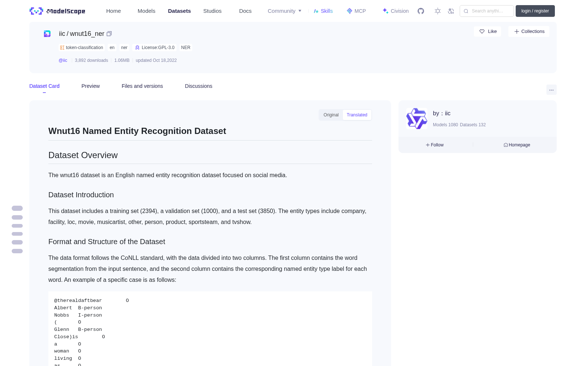Screen dimensions: 586x366
Task: Click 'Format and Structure of the Dataset' heading
Action: pyautogui.click(x=107, y=242)
